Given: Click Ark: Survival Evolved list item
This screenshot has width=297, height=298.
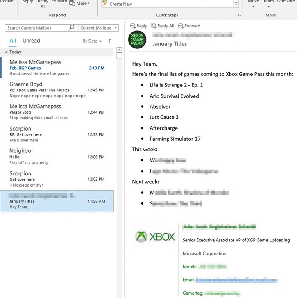Looking at the screenshot, I should pyautogui.click(x=174, y=96).
